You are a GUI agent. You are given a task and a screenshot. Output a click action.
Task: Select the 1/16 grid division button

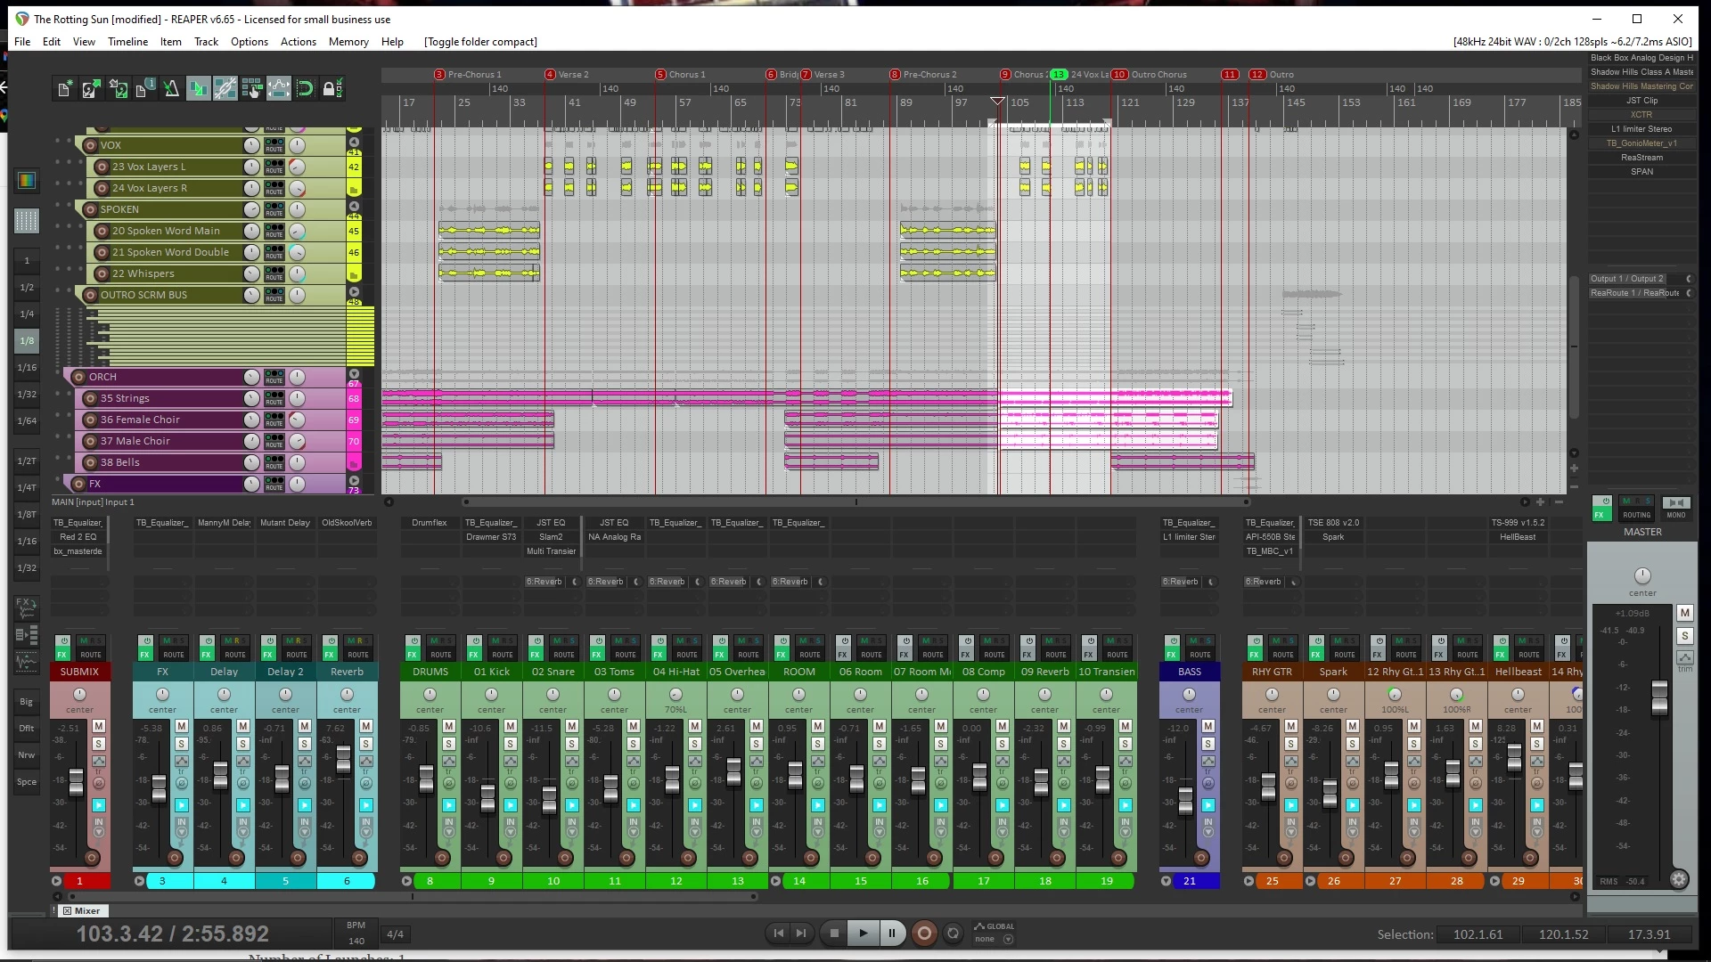(27, 367)
